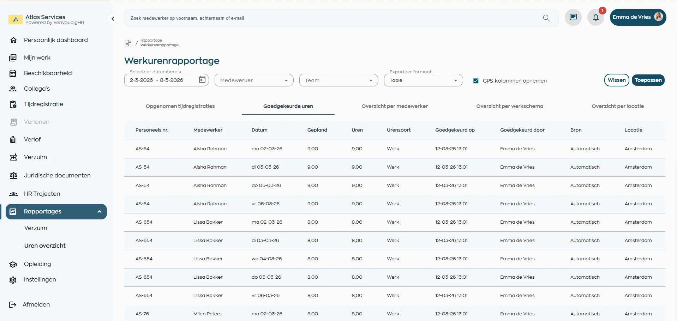Click the employee search input field
This screenshot has width=677, height=321.
coord(332,18)
